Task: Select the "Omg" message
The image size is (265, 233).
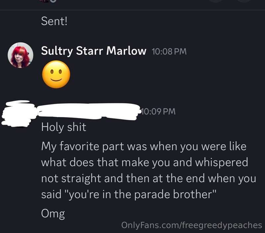Action: click(x=53, y=214)
